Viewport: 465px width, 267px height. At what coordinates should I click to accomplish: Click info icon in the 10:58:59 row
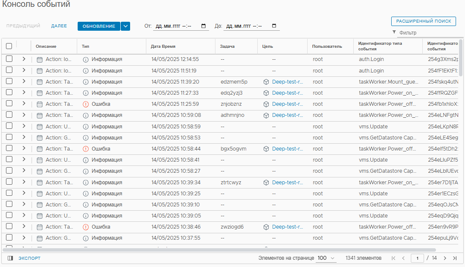(x=86, y=127)
